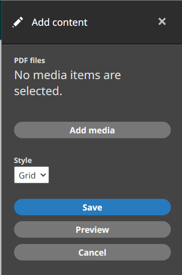Image resolution: width=182 pixels, height=275 pixels.
Task: Click blank area between Add media and Style
Action: click(92, 147)
